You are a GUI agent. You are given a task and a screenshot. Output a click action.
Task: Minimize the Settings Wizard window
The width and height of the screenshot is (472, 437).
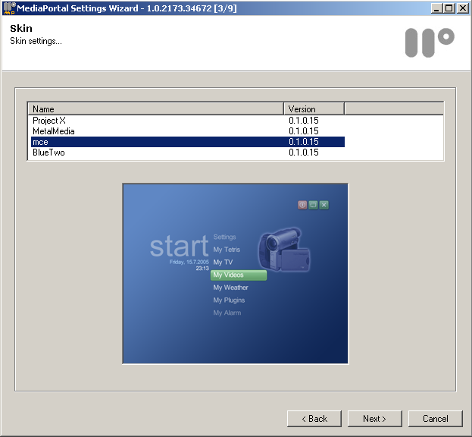(x=436, y=8)
